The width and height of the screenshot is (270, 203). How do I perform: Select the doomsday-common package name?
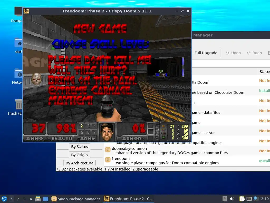pos(129,149)
